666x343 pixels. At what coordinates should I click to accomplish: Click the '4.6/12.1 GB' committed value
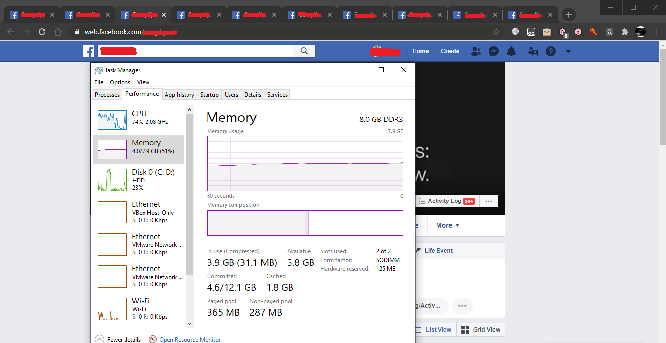pos(231,287)
